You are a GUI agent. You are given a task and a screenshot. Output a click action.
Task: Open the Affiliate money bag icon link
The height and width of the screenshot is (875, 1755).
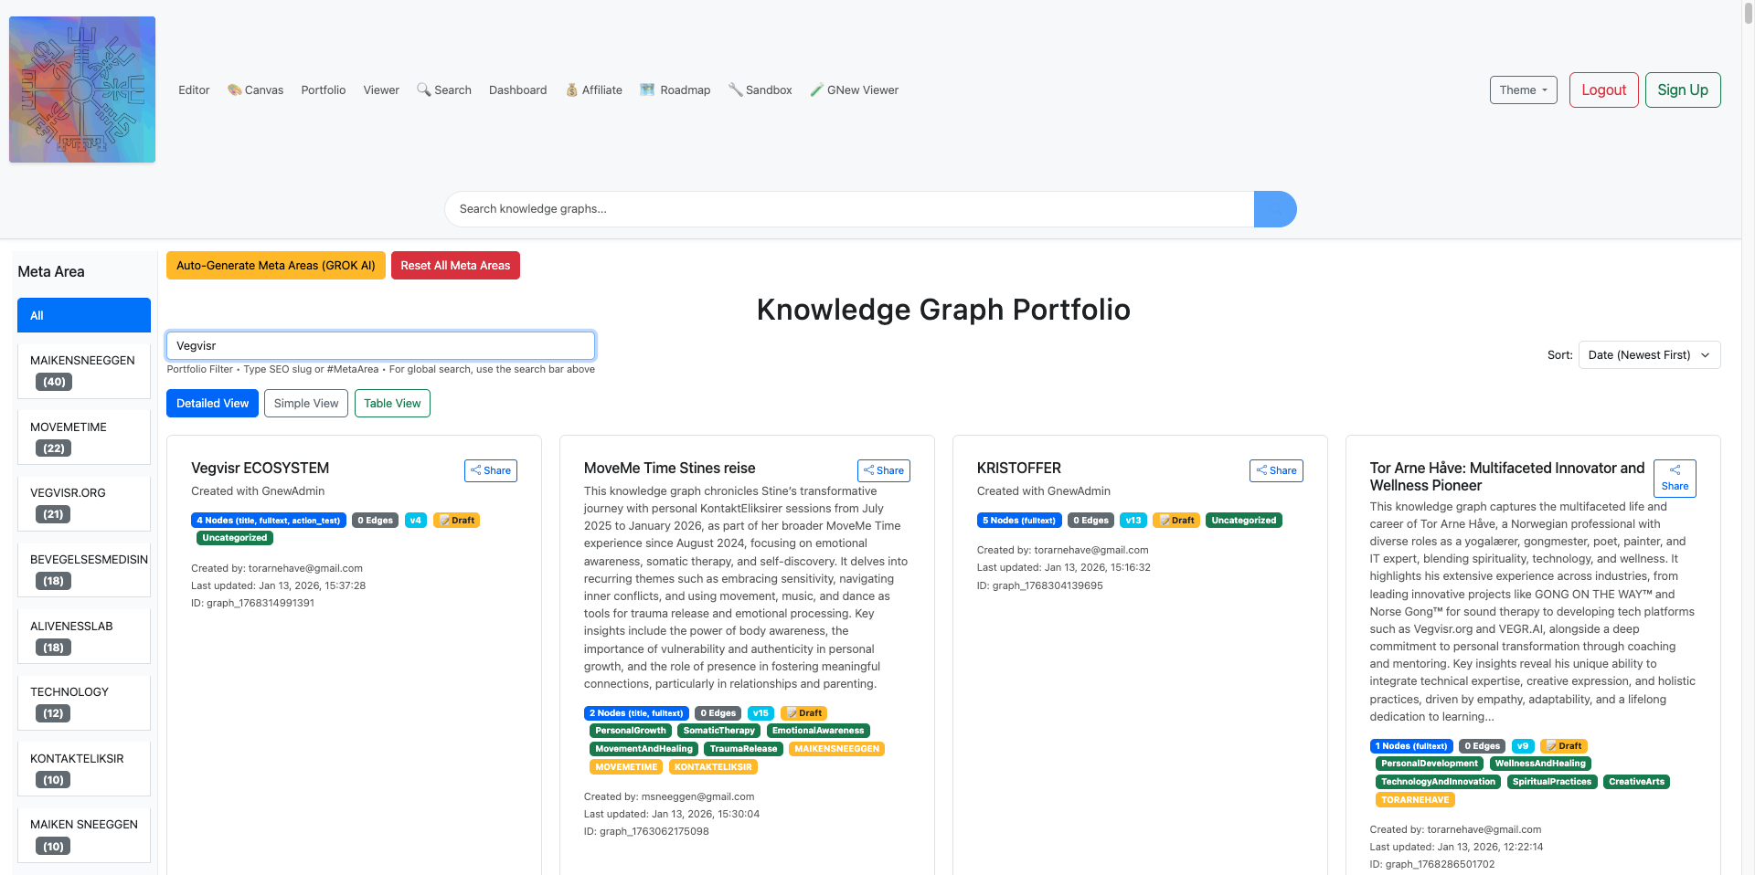[571, 90]
